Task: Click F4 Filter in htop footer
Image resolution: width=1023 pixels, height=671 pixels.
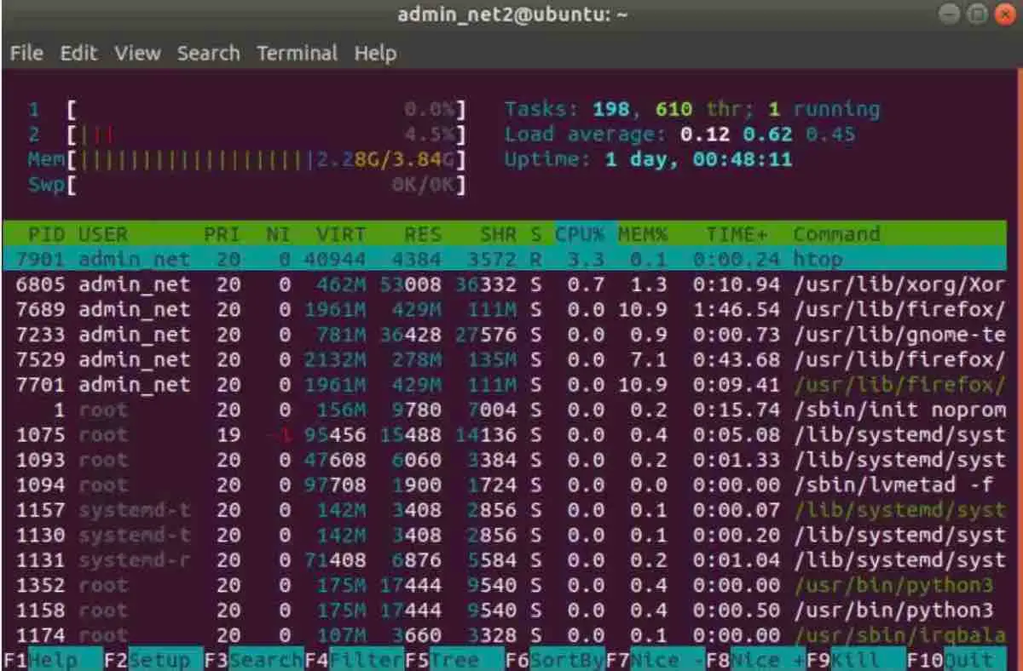Action: 354,660
